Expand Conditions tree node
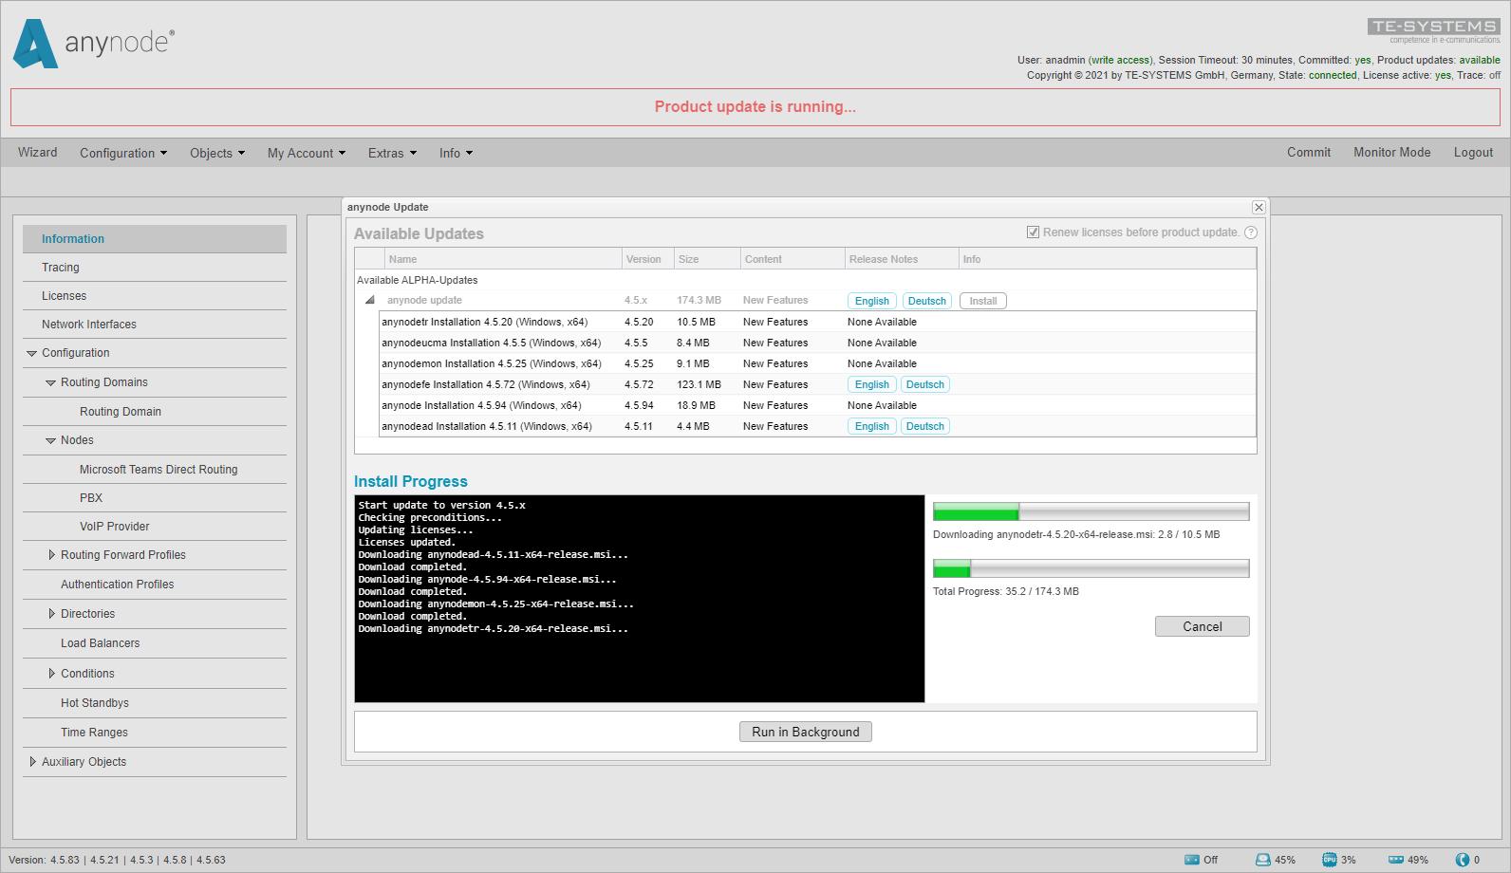 tap(52, 674)
